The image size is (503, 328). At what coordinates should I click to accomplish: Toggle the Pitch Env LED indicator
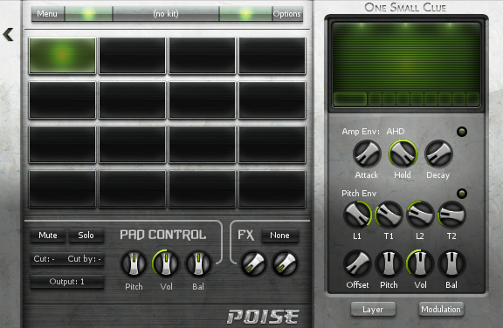tap(462, 194)
